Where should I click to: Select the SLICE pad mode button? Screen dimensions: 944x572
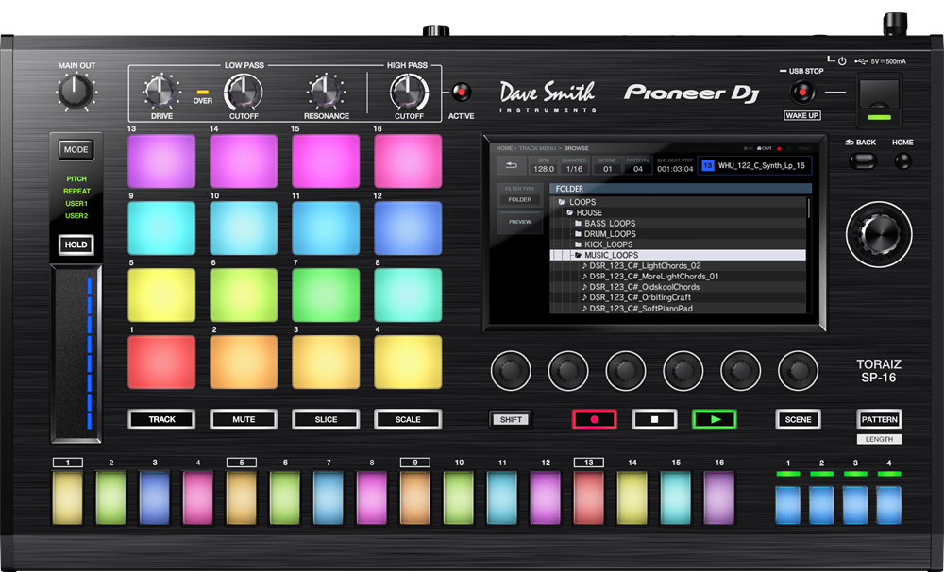click(326, 419)
